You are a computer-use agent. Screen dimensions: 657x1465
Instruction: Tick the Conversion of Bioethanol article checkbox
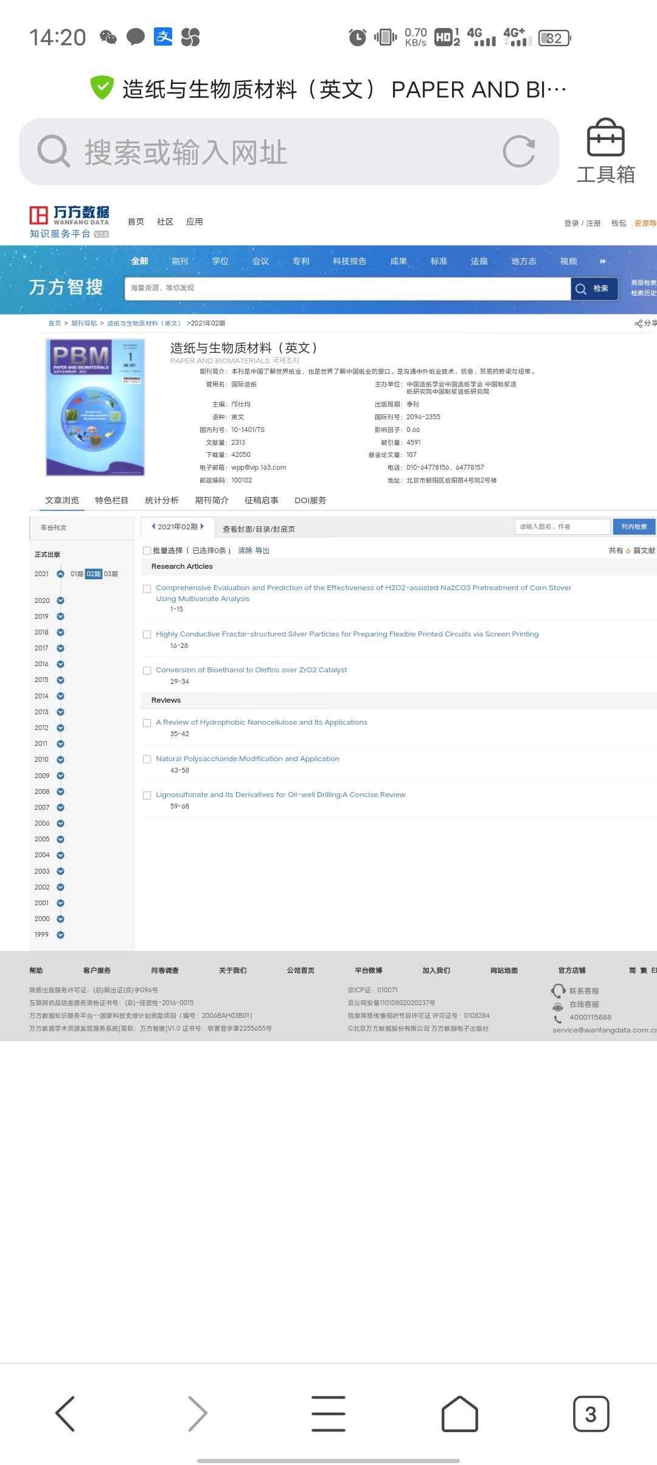click(147, 670)
